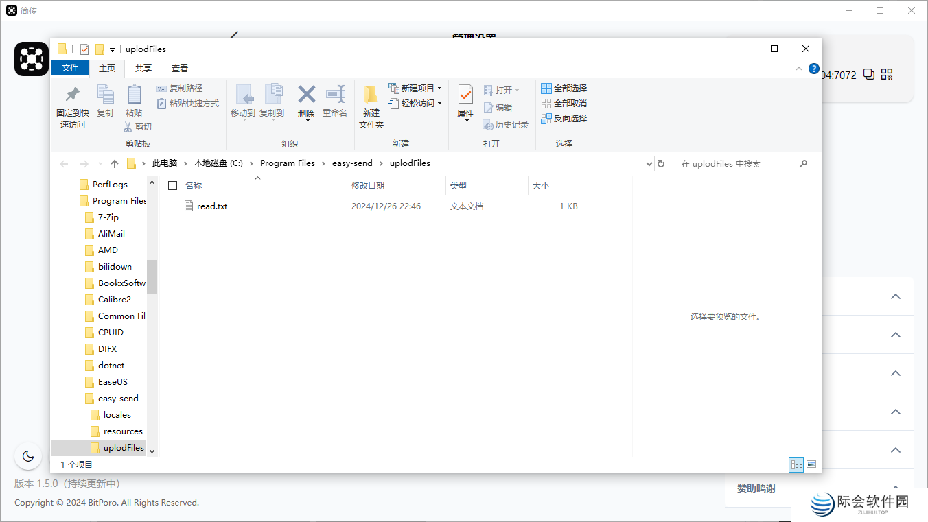The image size is (928, 522).
Task: Click the Pin to Quick Access icon
Action: click(x=72, y=96)
